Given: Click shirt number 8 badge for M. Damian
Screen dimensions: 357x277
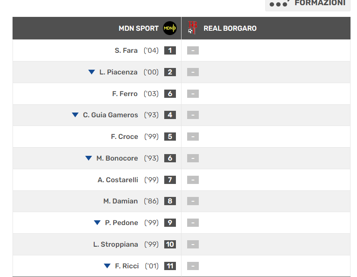Looking at the screenshot, I should tap(170, 201).
